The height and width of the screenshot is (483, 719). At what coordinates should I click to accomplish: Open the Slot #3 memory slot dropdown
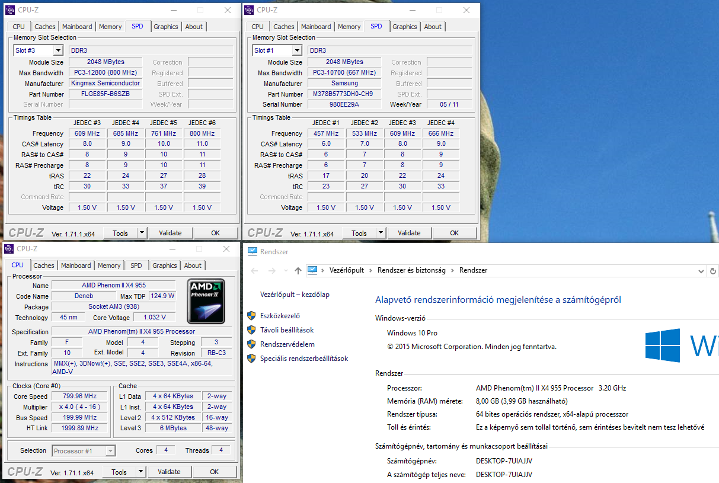(57, 50)
